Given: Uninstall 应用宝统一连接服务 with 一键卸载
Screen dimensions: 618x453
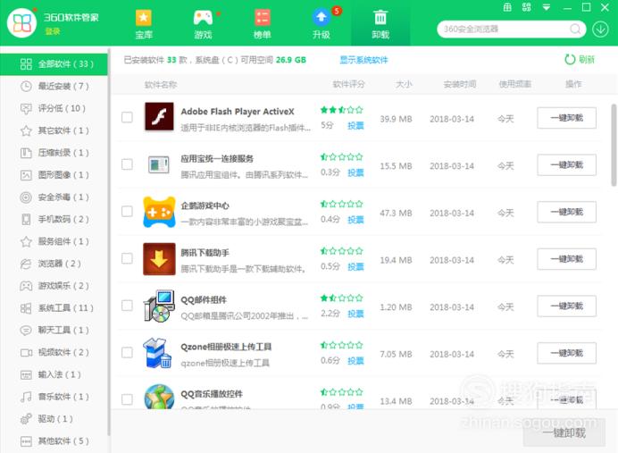Looking at the screenshot, I should (x=566, y=164).
